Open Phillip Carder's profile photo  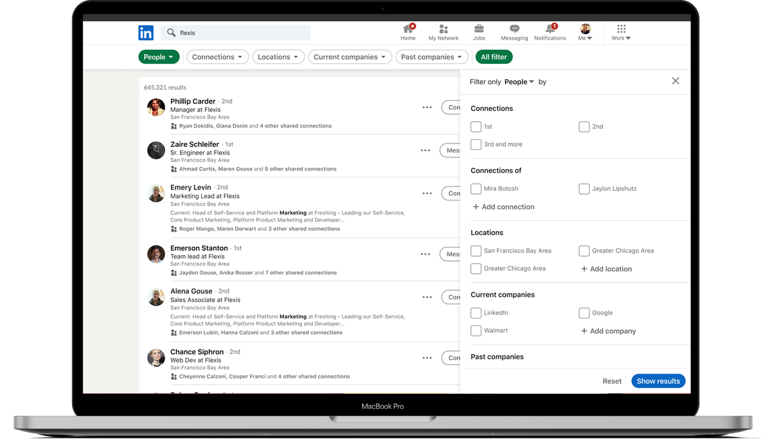click(156, 107)
